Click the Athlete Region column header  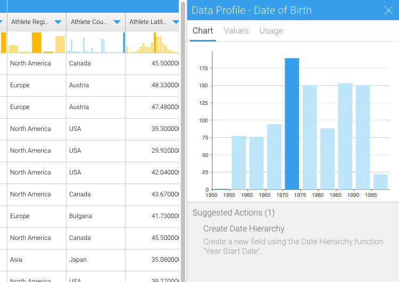(31, 22)
